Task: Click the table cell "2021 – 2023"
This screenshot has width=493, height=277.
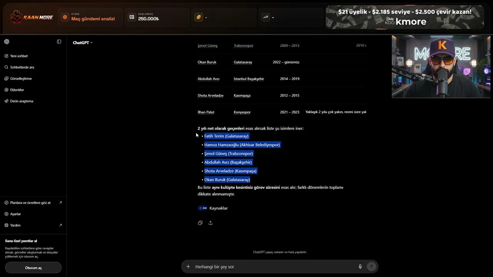Action: [x=290, y=112]
